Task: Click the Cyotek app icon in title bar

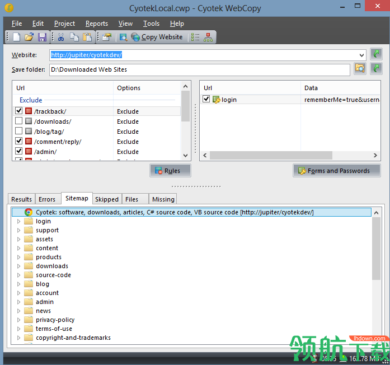Action: coord(9,8)
